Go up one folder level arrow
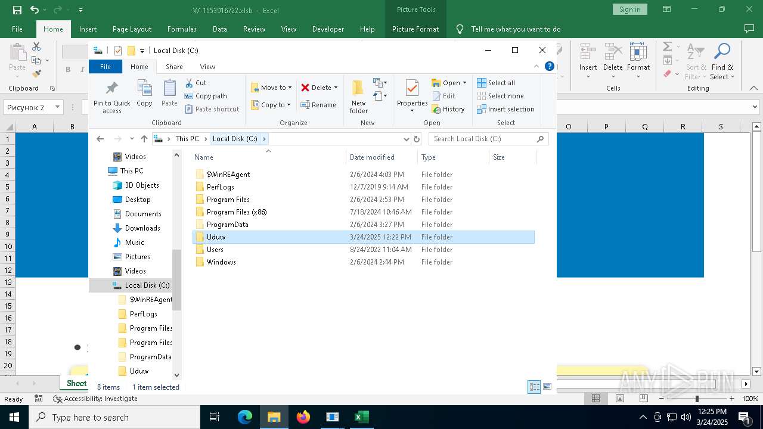Viewport: 763px width, 429px height. pyautogui.click(x=144, y=139)
